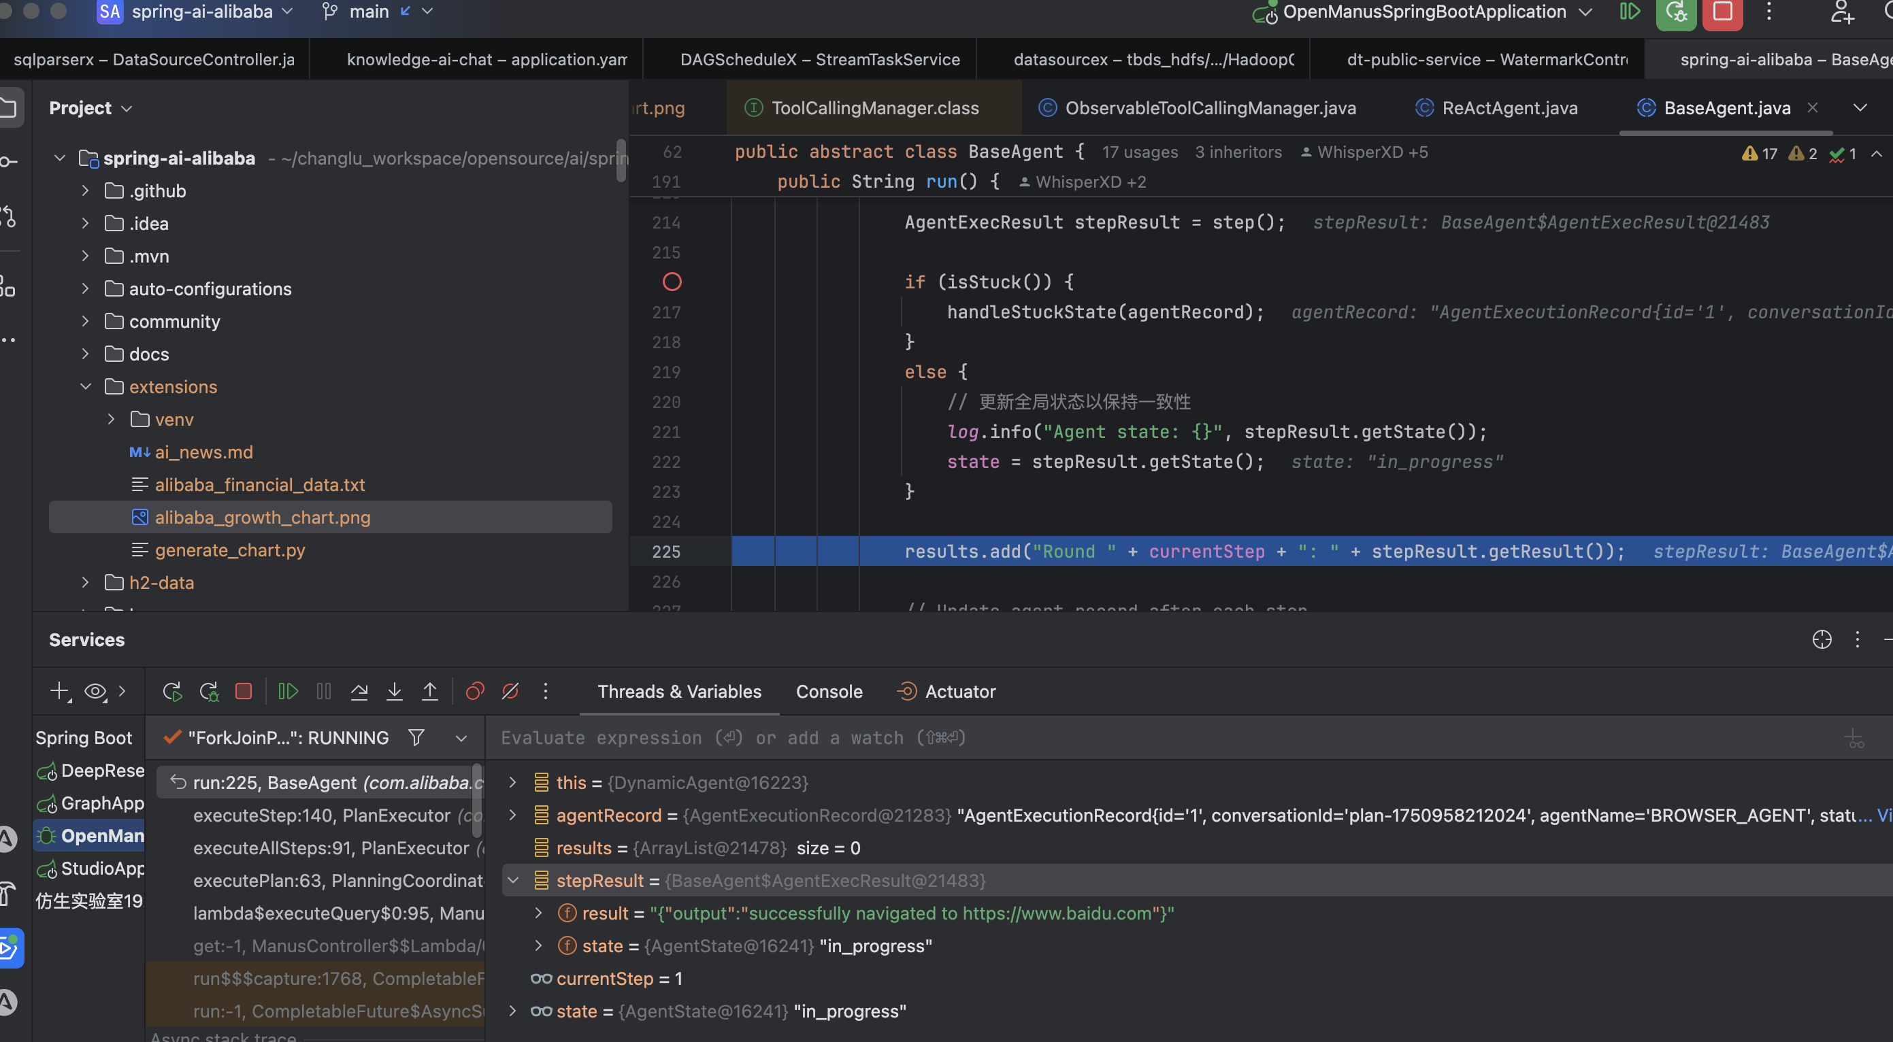The width and height of the screenshot is (1893, 1042).
Task: Select executeStep:140 PlanExecutor stack frame
Action: 321,815
